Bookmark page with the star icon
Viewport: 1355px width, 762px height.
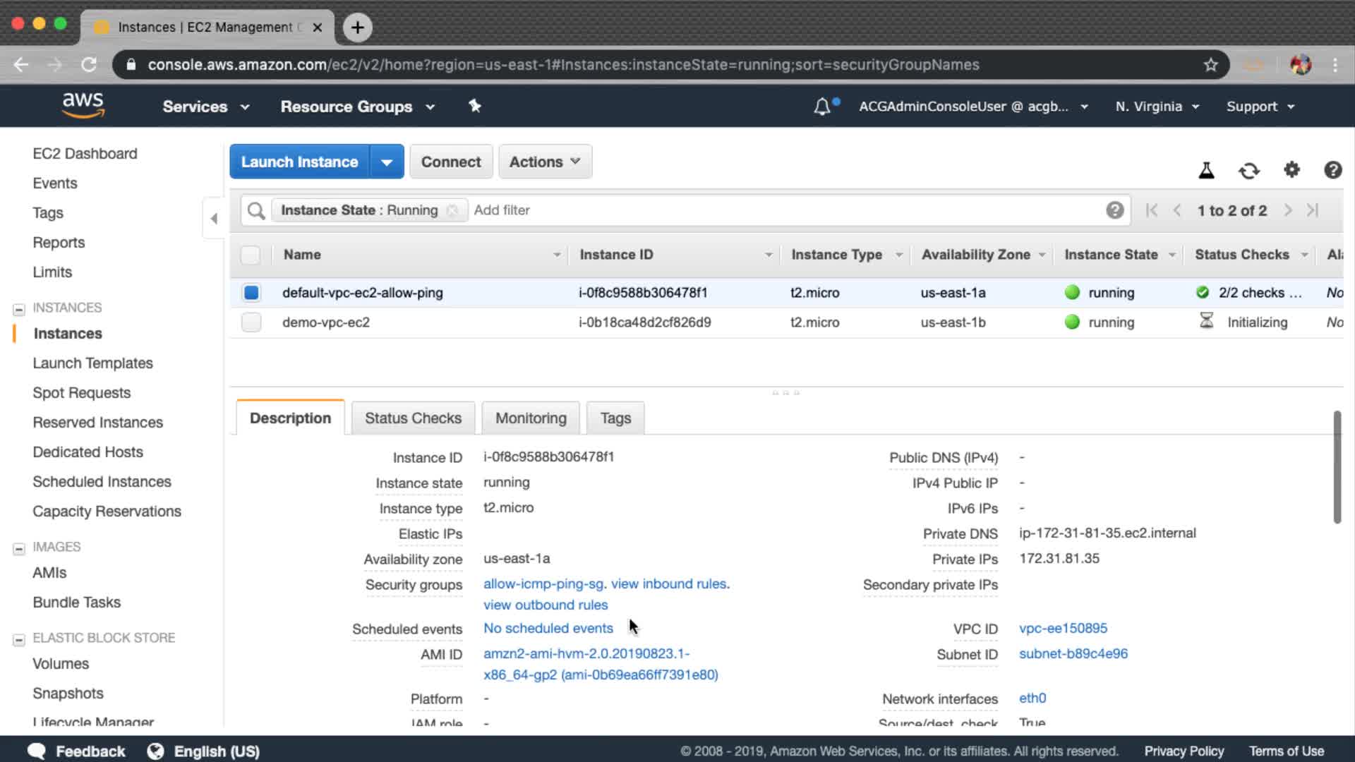(x=1211, y=65)
